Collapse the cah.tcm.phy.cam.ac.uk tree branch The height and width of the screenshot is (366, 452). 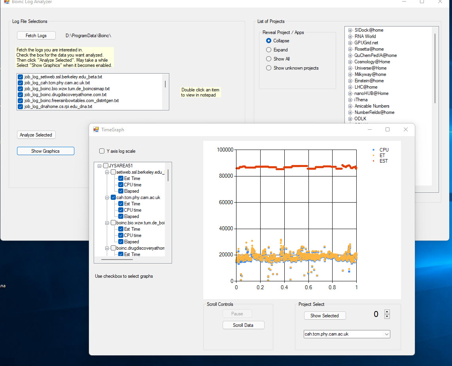pos(107,197)
